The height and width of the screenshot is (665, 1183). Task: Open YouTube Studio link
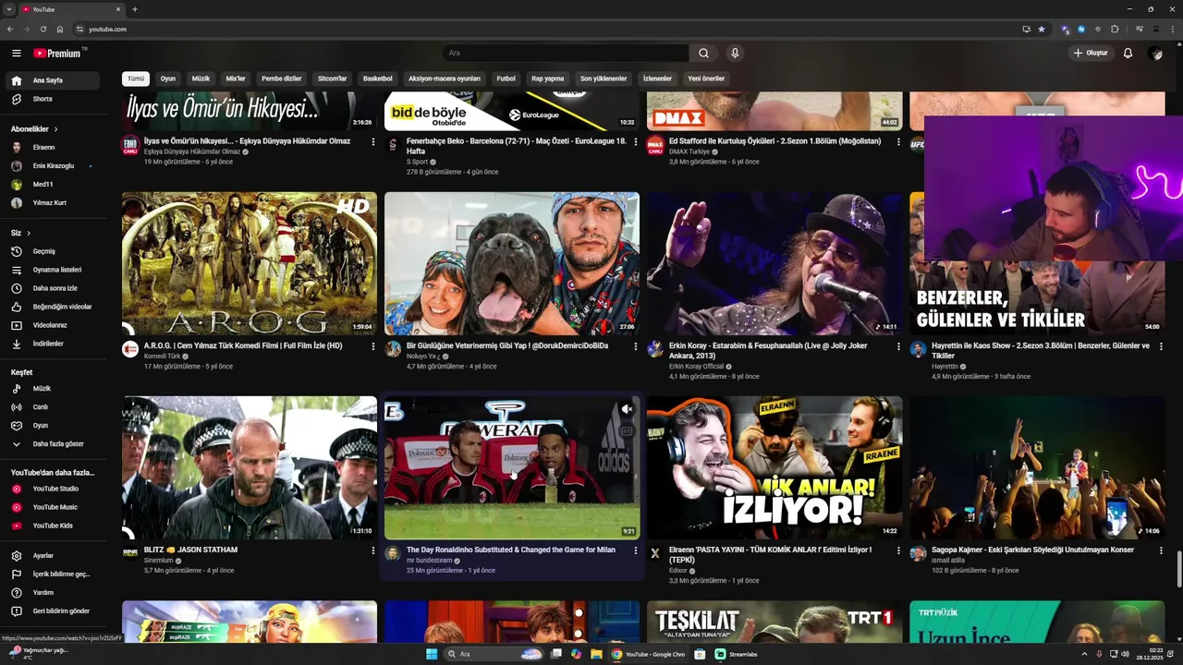coord(53,489)
